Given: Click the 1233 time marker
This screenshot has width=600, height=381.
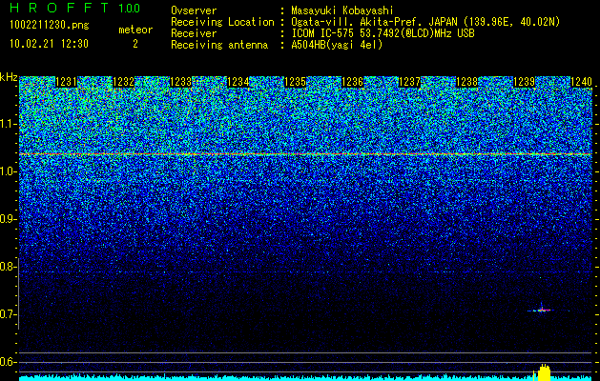Looking at the screenshot, I should (x=180, y=82).
